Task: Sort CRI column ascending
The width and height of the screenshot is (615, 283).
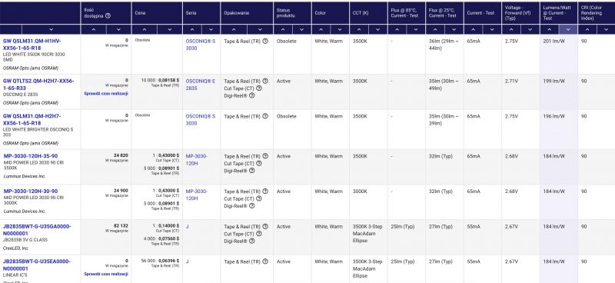Action: click(587, 29)
